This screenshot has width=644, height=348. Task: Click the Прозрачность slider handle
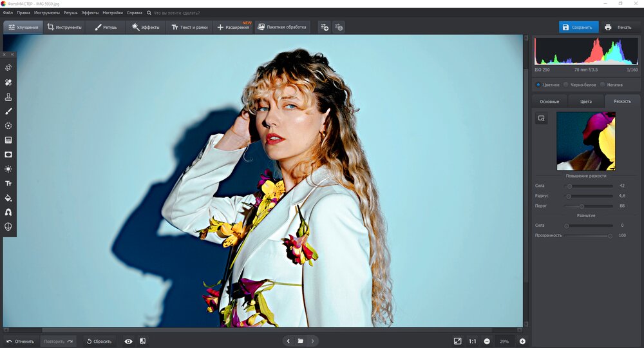pyautogui.click(x=610, y=236)
